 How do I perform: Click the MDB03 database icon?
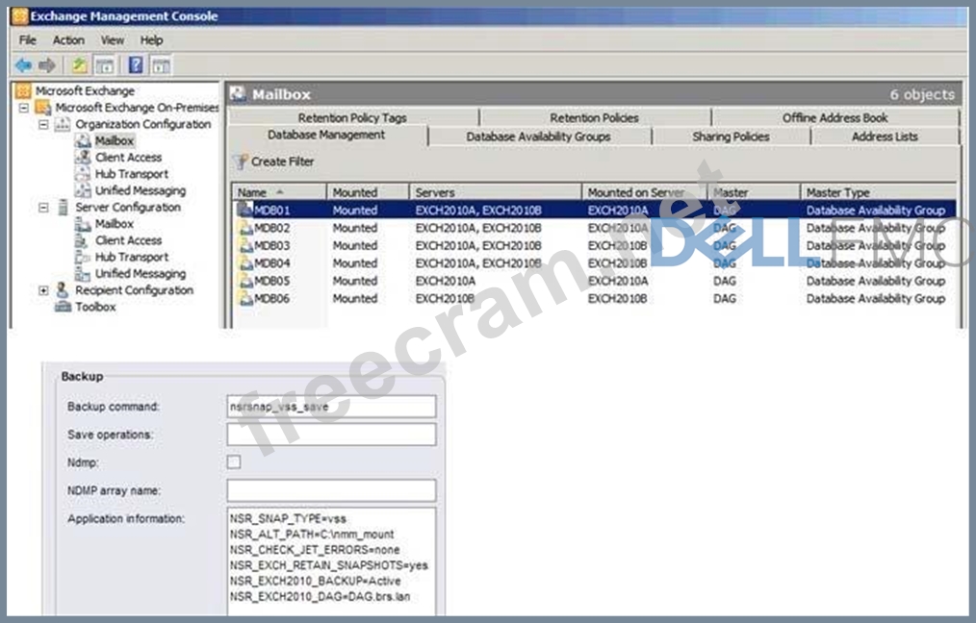[x=245, y=245]
